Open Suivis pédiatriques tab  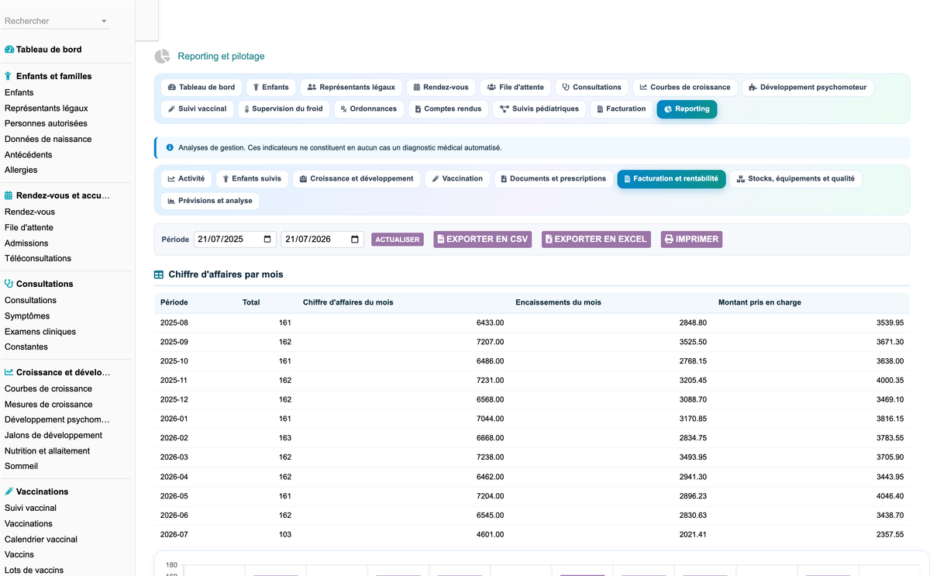pos(539,109)
